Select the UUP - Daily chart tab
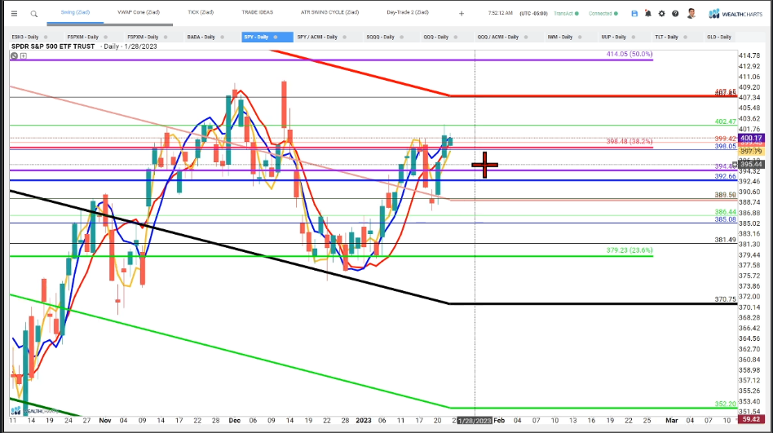The height and width of the screenshot is (433, 773). pos(614,37)
